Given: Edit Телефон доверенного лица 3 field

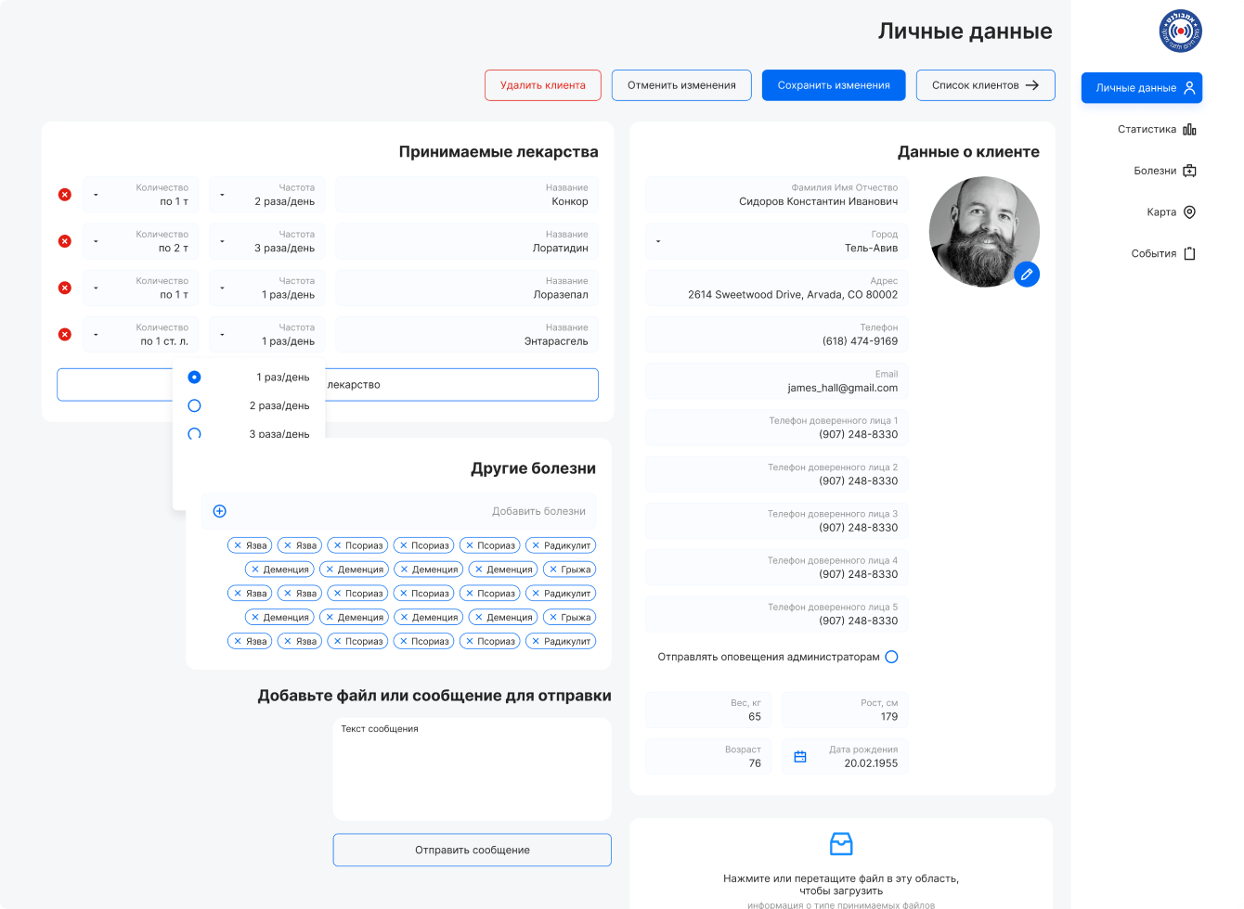Looking at the screenshot, I should (776, 520).
